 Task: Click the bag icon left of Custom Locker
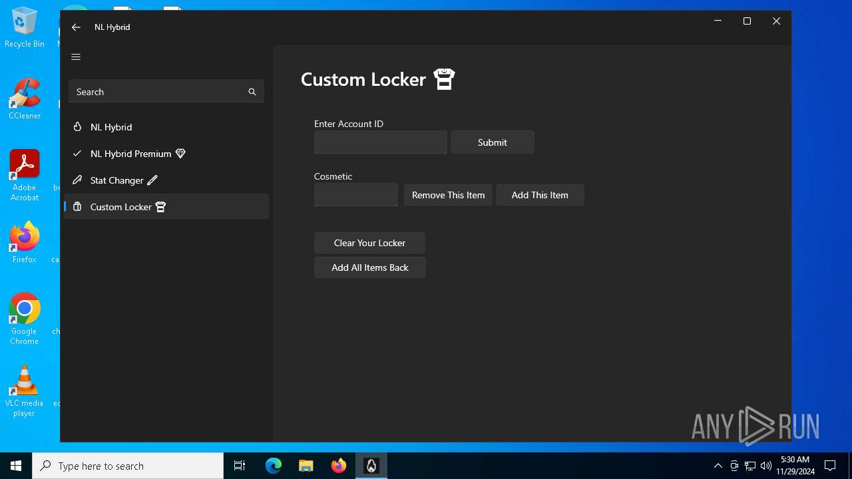click(x=77, y=207)
